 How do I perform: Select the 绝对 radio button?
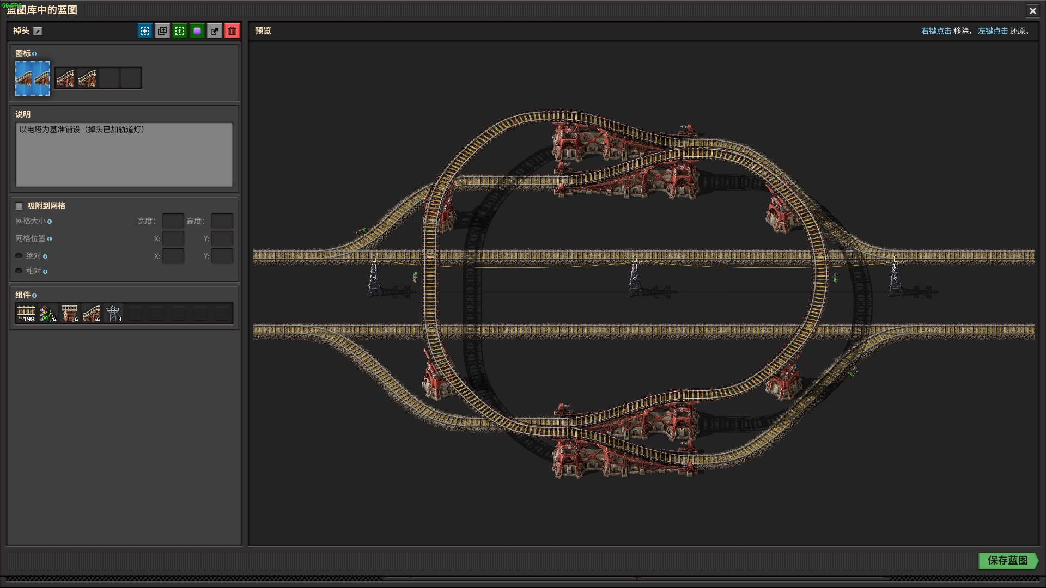click(x=19, y=256)
